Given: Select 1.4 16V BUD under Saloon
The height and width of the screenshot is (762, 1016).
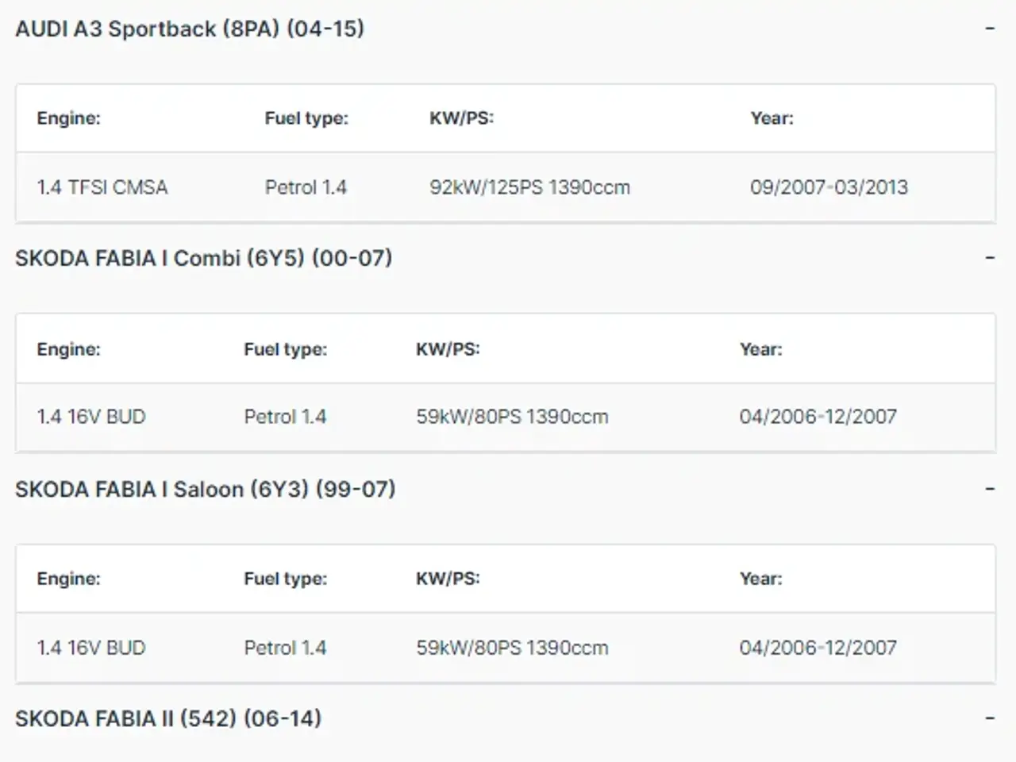Looking at the screenshot, I should [x=91, y=648].
